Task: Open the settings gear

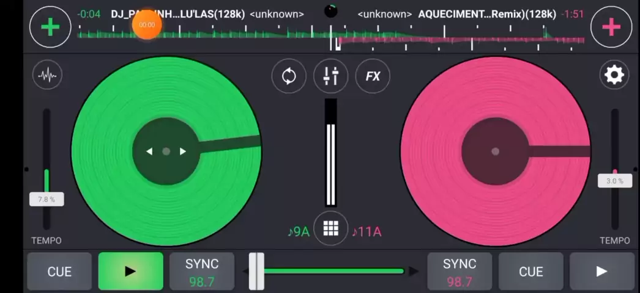Action: (614, 75)
